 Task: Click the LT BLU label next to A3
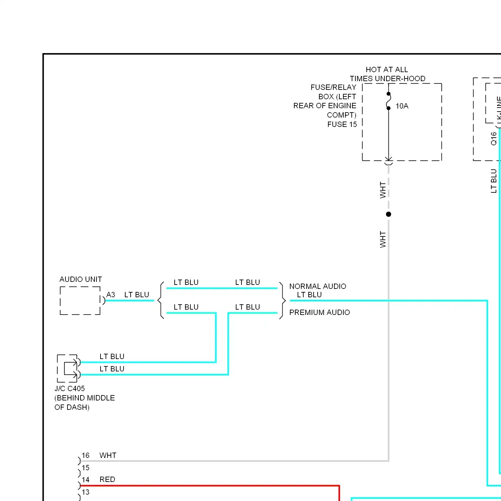point(137,295)
